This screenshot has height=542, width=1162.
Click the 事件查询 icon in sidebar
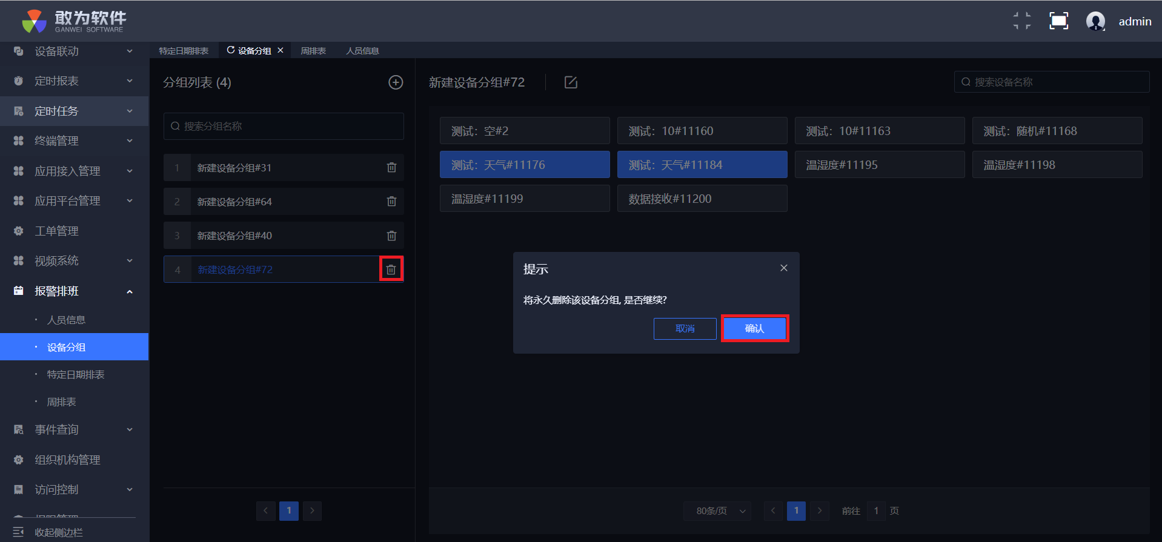coord(19,429)
